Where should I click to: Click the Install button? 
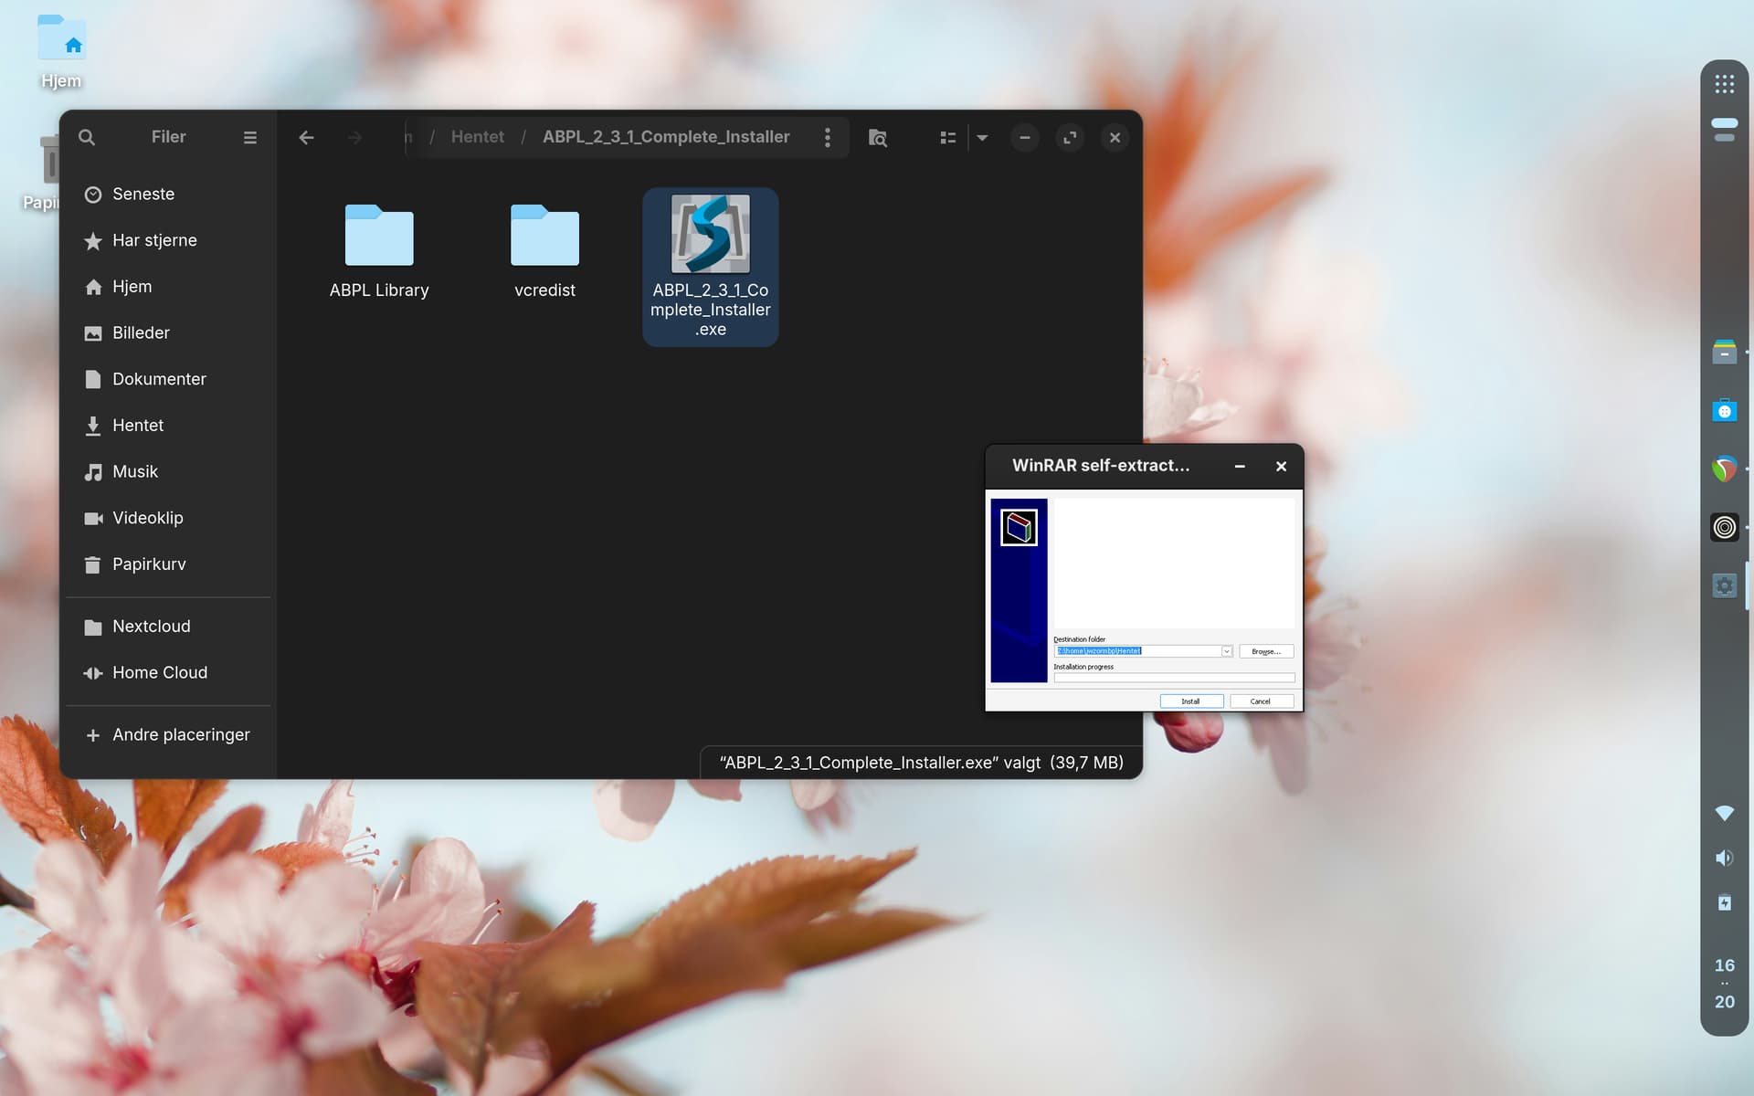pos(1190,701)
